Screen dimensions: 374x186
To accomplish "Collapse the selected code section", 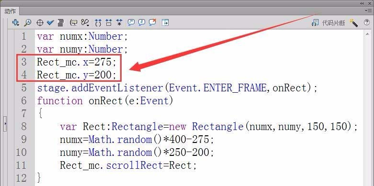I will coord(109,23).
